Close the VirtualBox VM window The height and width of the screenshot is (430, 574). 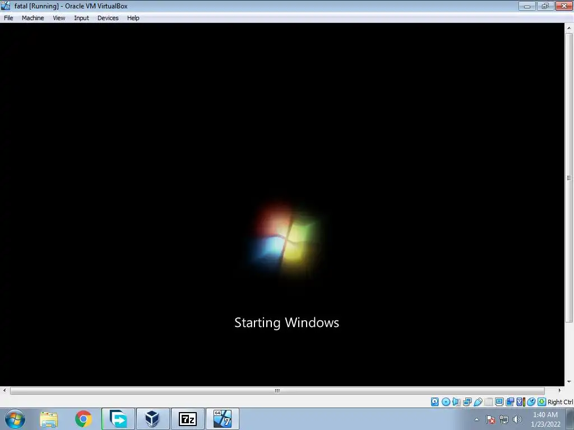[x=564, y=6]
